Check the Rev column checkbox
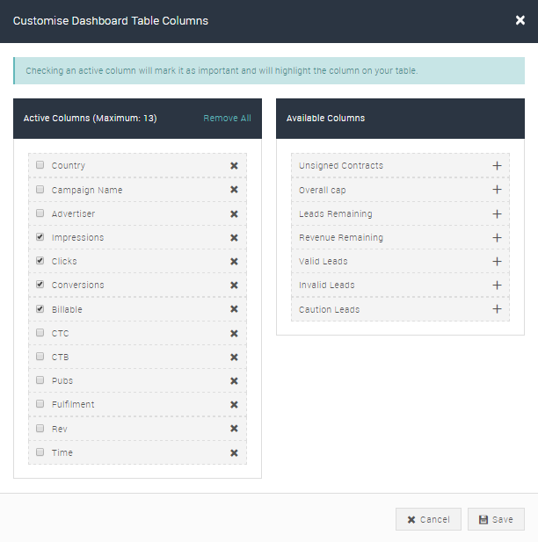Viewport: 538px width, 542px height. click(40, 429)
